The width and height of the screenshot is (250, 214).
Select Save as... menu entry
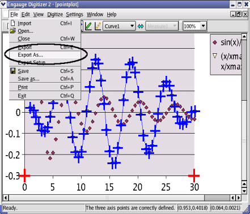(45, 79)
